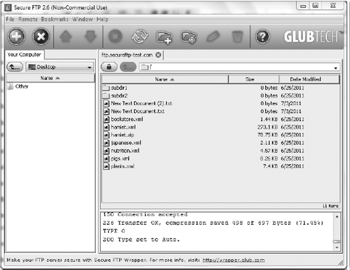Image resolution: width=350 pixels, height=270 pixels.
Task: Click the GLUBTECH logo
Action: (x=314, y=37)
